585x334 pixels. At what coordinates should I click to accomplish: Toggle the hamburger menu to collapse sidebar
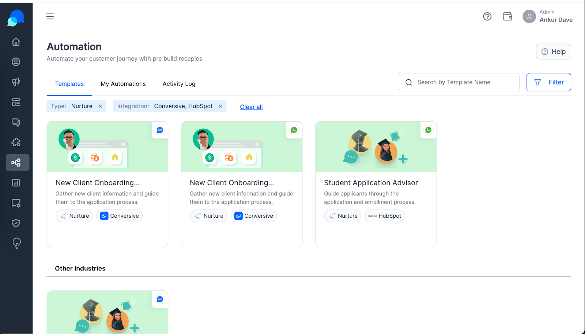tap(50, 16)
